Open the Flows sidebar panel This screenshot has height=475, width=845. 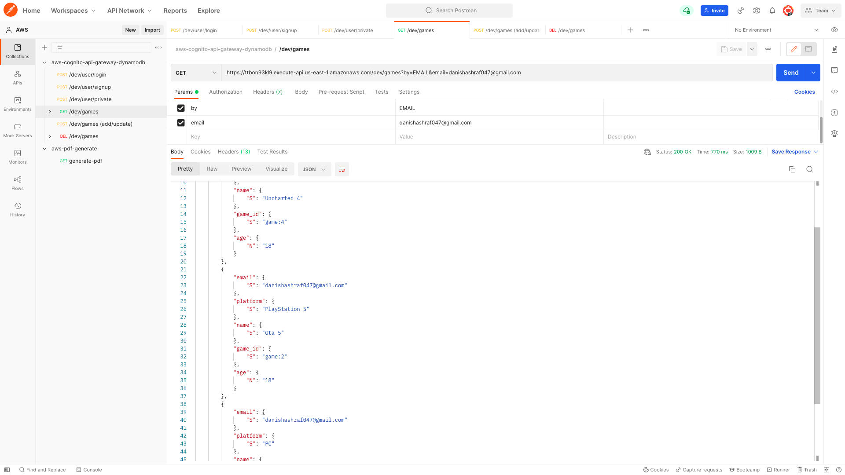pyautogui.click(x=18, y=183)
